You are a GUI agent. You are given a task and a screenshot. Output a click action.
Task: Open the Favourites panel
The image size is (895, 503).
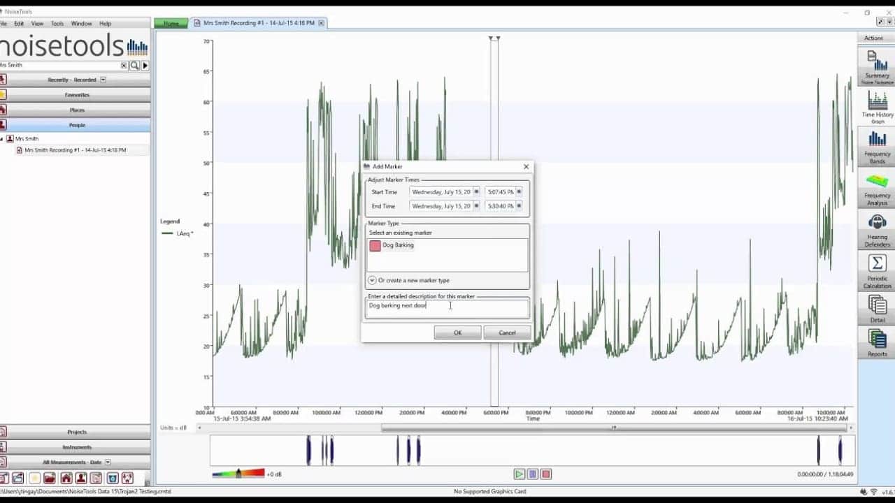76,95
